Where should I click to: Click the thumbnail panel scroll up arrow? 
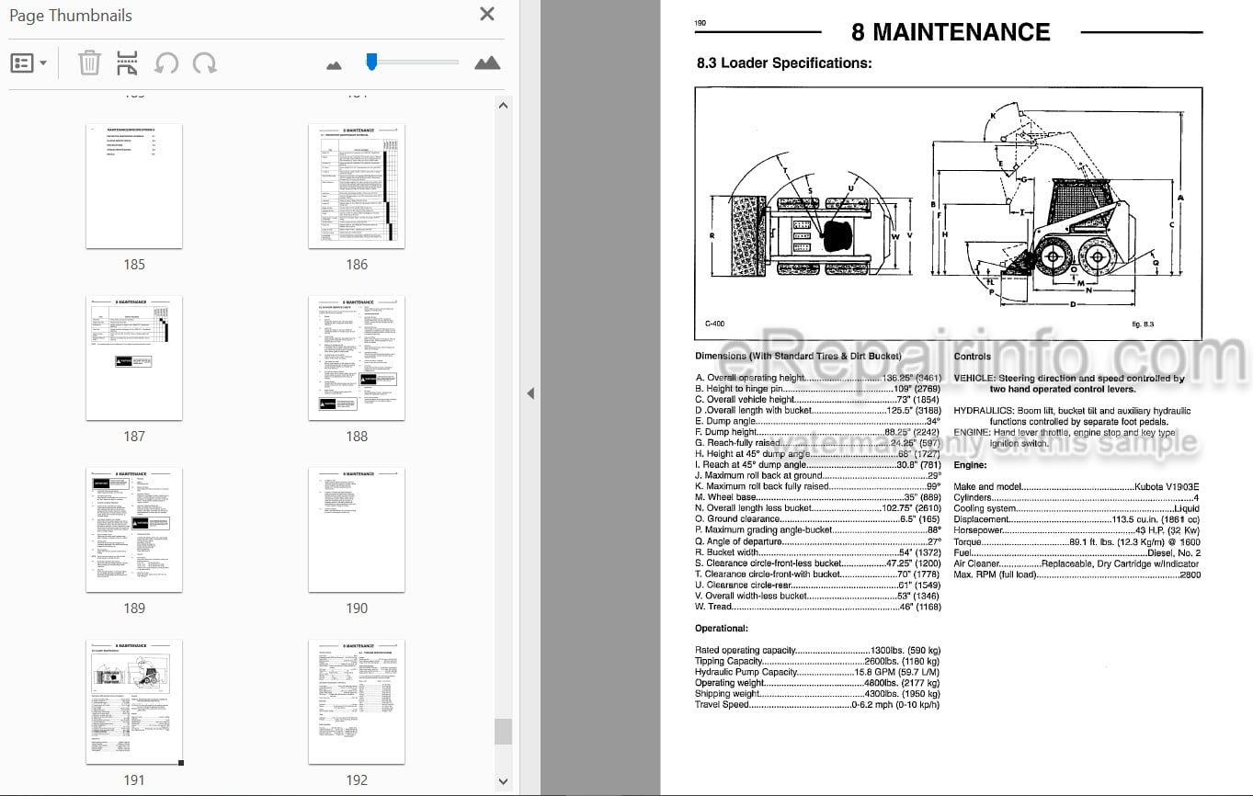(x=503, y=105)
